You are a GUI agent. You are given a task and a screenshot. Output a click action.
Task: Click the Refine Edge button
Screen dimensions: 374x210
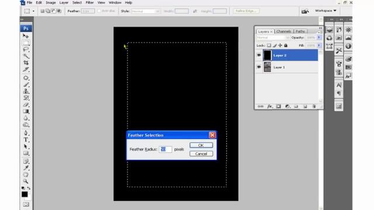(246, 11)
